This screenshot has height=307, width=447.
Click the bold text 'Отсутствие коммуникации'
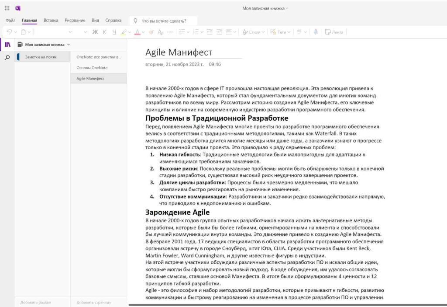(x=193, y=196)
